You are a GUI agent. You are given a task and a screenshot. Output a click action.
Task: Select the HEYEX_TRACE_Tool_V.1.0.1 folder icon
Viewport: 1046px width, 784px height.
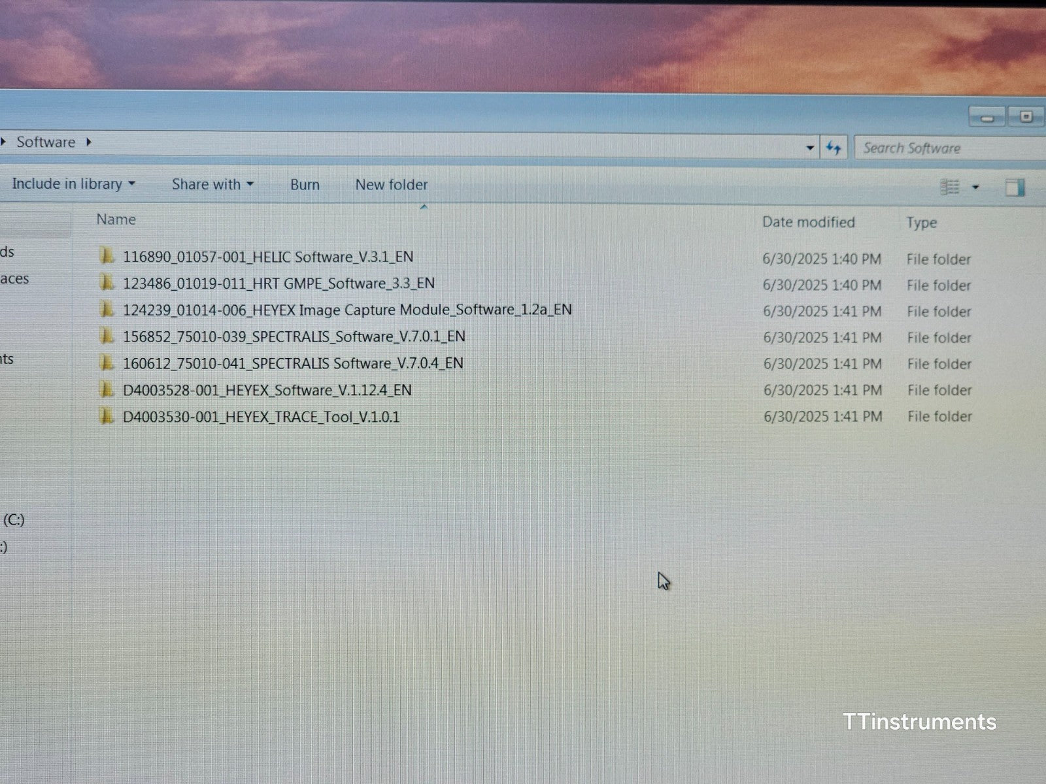coord(106,416)
